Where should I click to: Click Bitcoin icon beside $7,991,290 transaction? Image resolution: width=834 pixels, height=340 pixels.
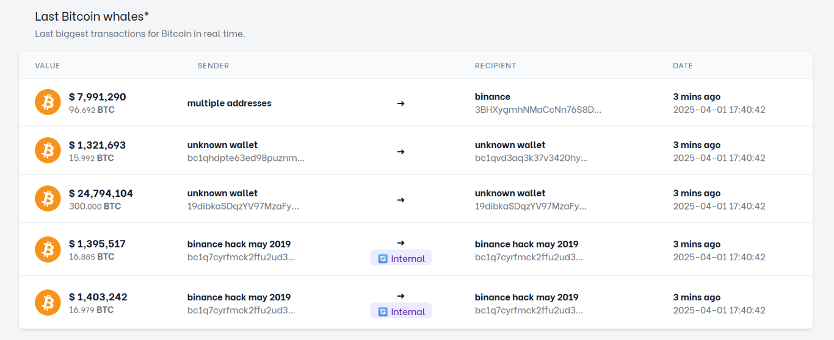click(48, 102)
